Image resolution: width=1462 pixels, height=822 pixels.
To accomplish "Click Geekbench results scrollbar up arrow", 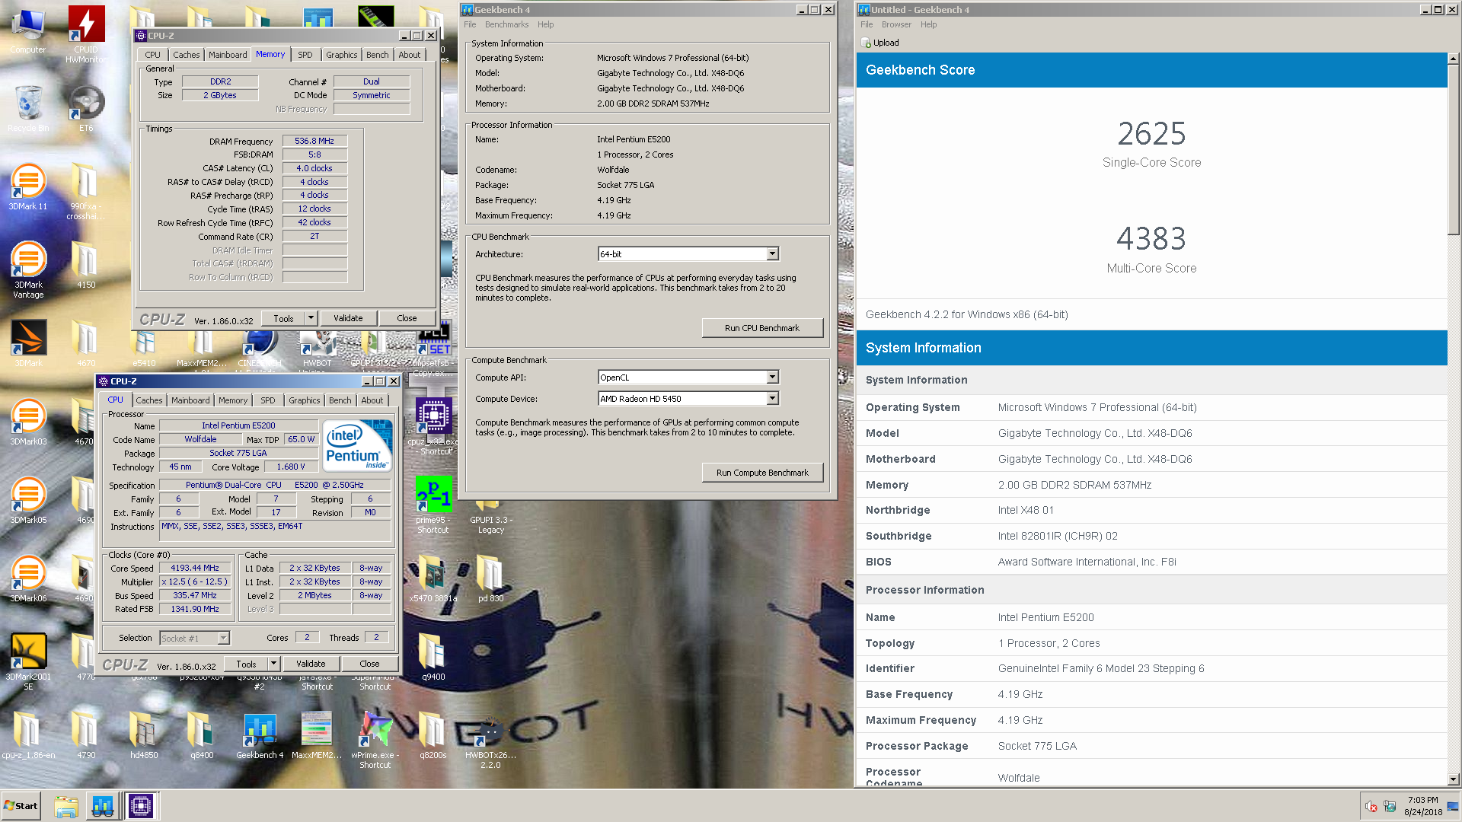I will click(x=1454, y=59).
